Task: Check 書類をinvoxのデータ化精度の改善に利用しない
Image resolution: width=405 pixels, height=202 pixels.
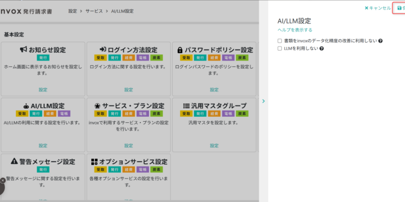Action: point(280,41)
